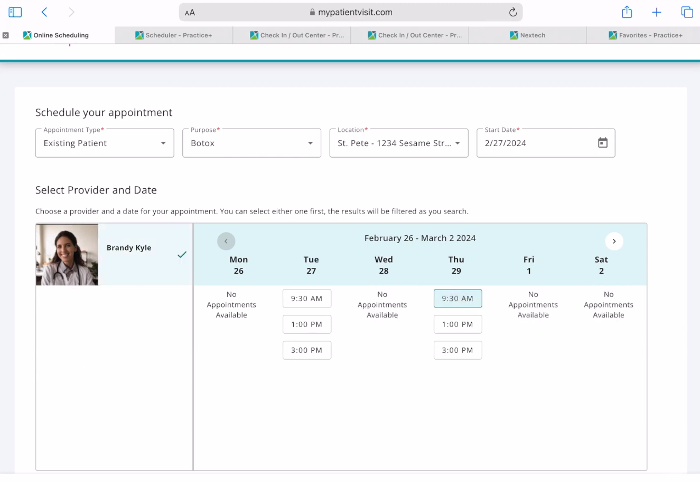The image size is (700, 482).
Task: Close the Online Scheduling tab
Action: coord(6,35)
